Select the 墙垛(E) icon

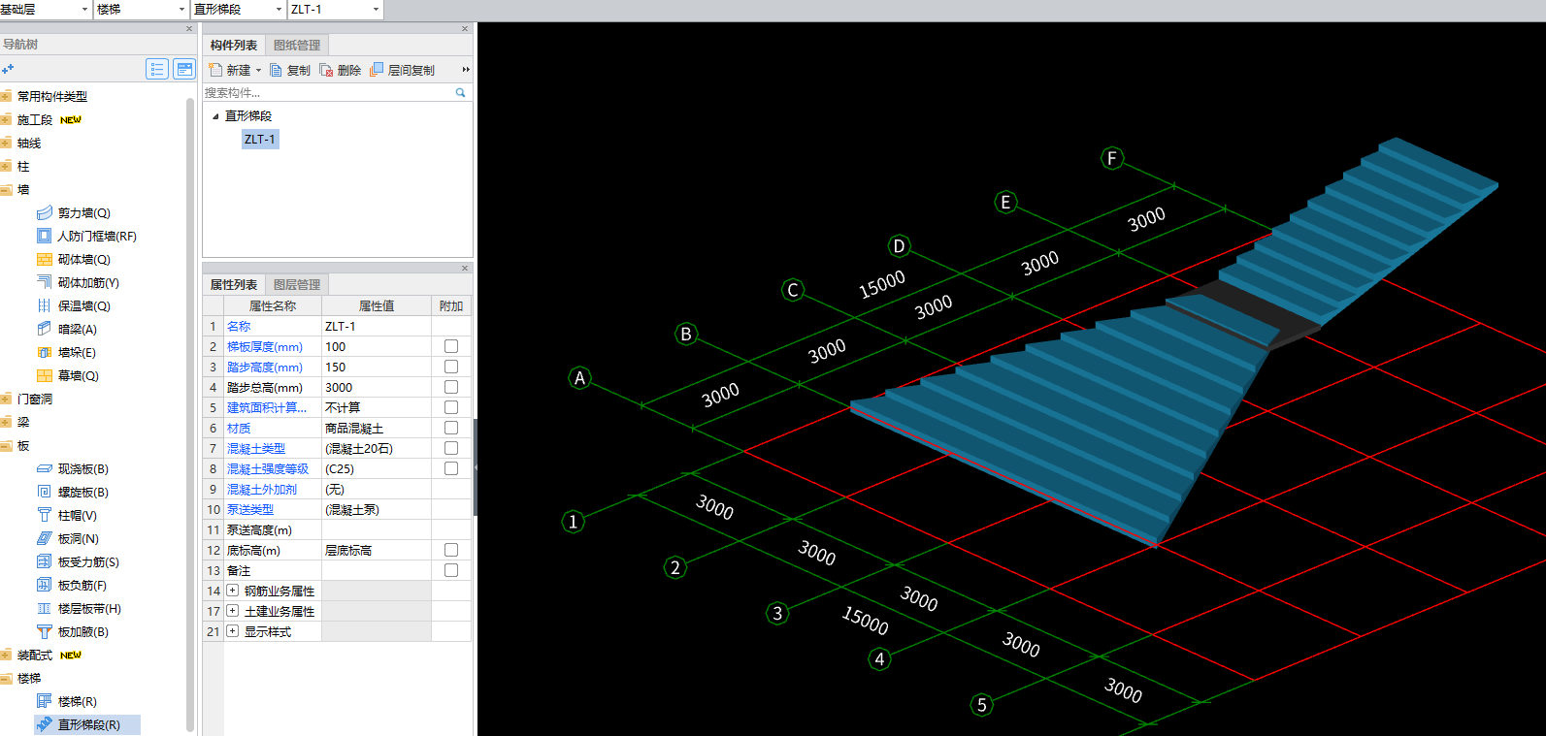click(44, 352)
